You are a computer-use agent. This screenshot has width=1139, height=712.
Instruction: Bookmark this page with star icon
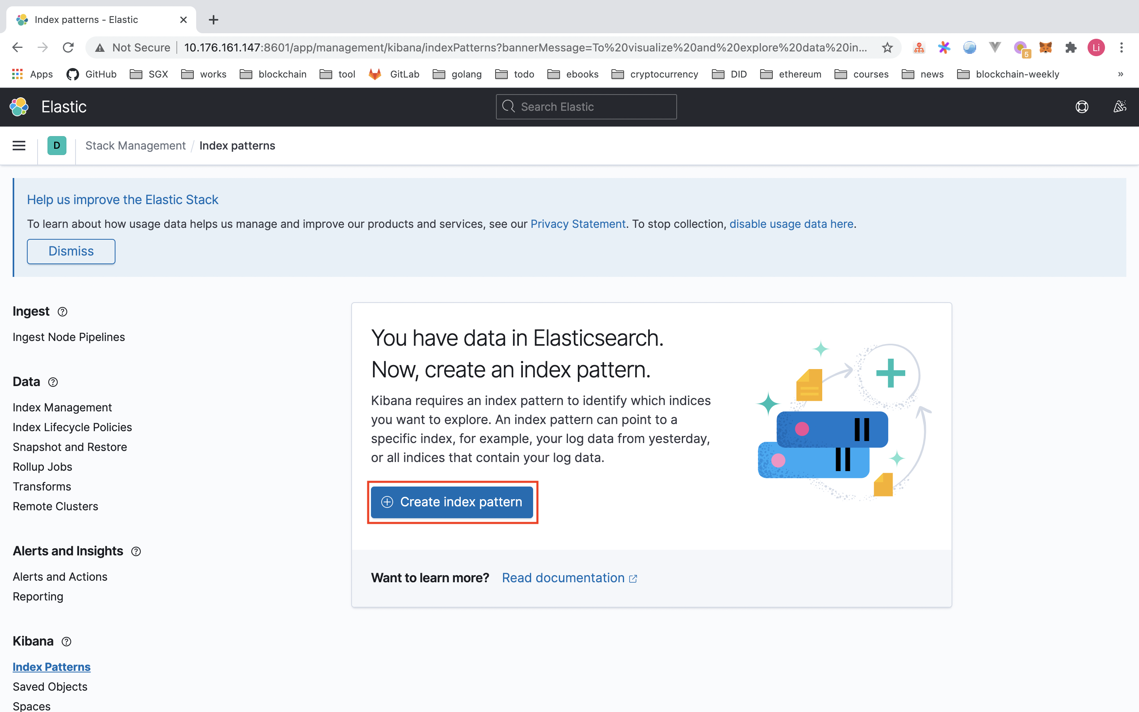(x=887, y=47)
